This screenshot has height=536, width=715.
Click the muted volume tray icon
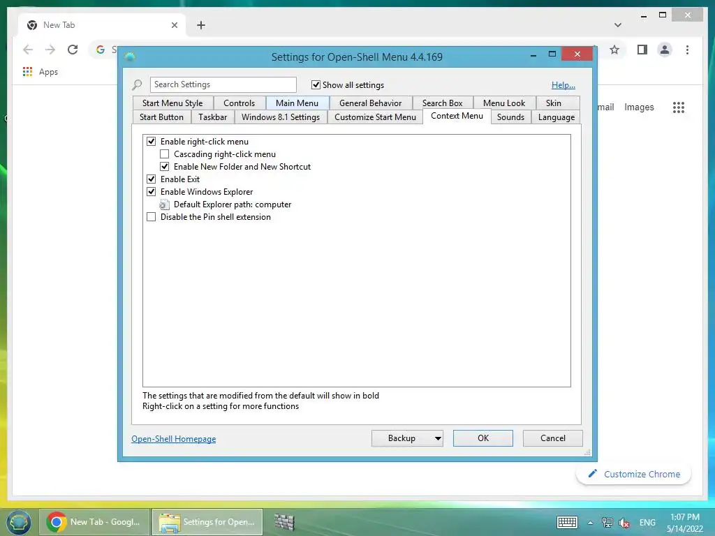(x=625, y=522)
